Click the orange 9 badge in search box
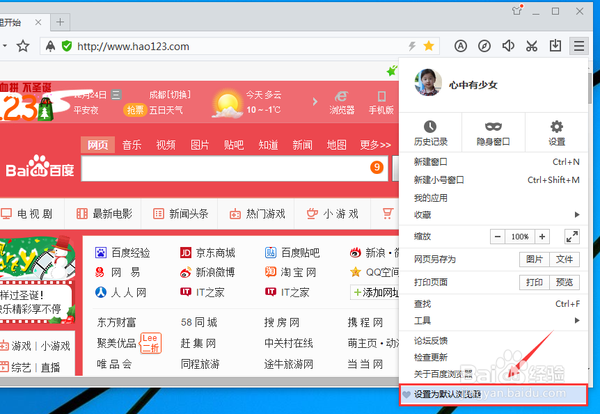Image resolution: width=600 pixels, height=414 pixels. click(377, 167)
